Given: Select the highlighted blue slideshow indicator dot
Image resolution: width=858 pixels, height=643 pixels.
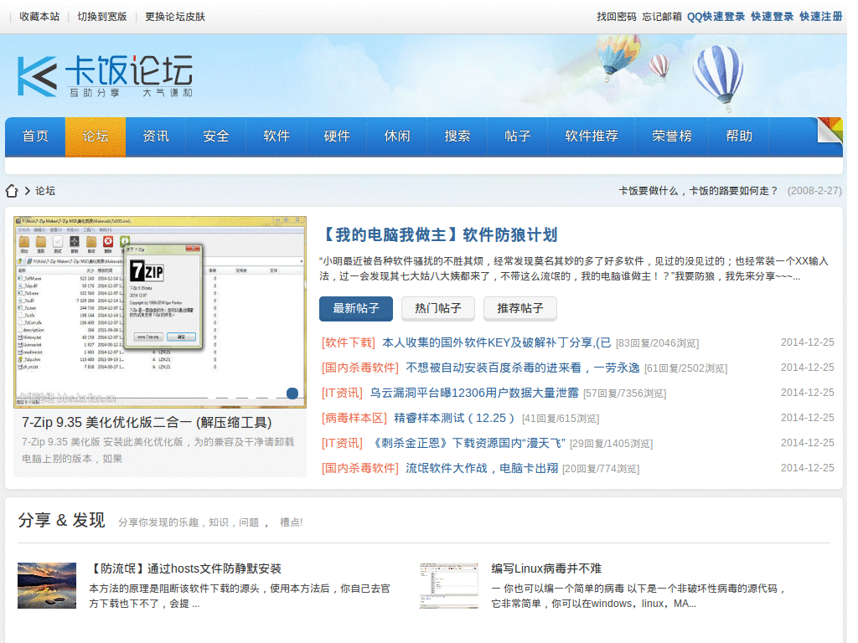Looking at the screenshot, I should tap(292, 394).
